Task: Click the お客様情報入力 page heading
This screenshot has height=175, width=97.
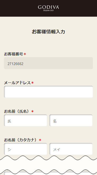Action: click(x=48, y=32)
